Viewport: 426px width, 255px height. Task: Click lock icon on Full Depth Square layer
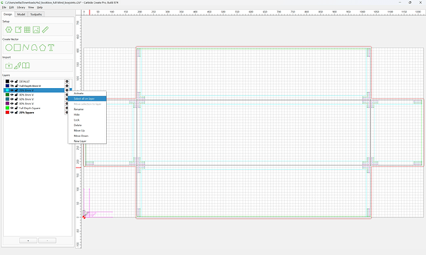16,108
